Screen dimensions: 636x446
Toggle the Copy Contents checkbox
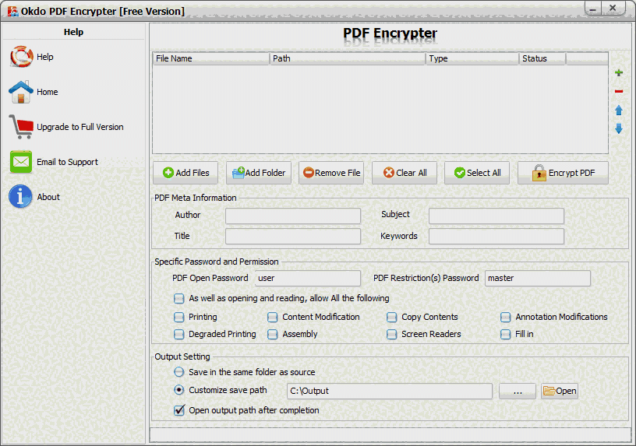coord(392,318)
